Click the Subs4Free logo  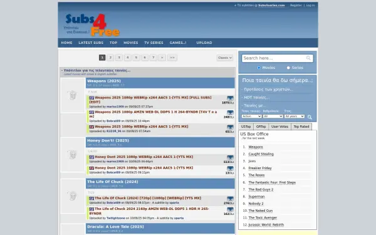tap(92, 25)
